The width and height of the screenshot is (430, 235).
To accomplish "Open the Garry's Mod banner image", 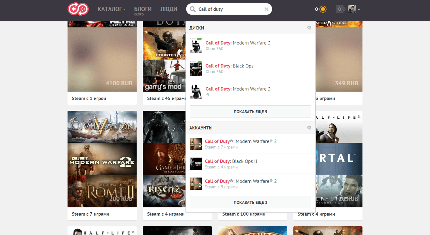I will 164,76.
